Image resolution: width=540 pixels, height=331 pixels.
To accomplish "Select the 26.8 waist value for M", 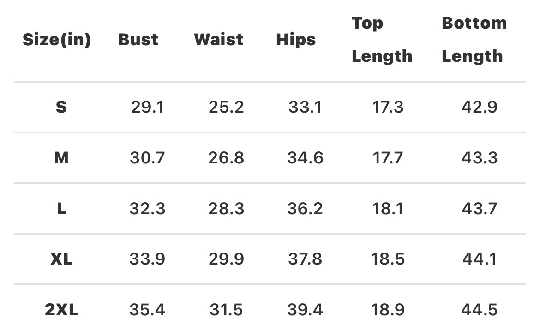I will pyautogui.click(x=226, y=158).
